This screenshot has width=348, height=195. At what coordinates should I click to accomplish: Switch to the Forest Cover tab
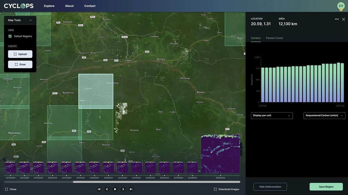click(x=275, y=38)
